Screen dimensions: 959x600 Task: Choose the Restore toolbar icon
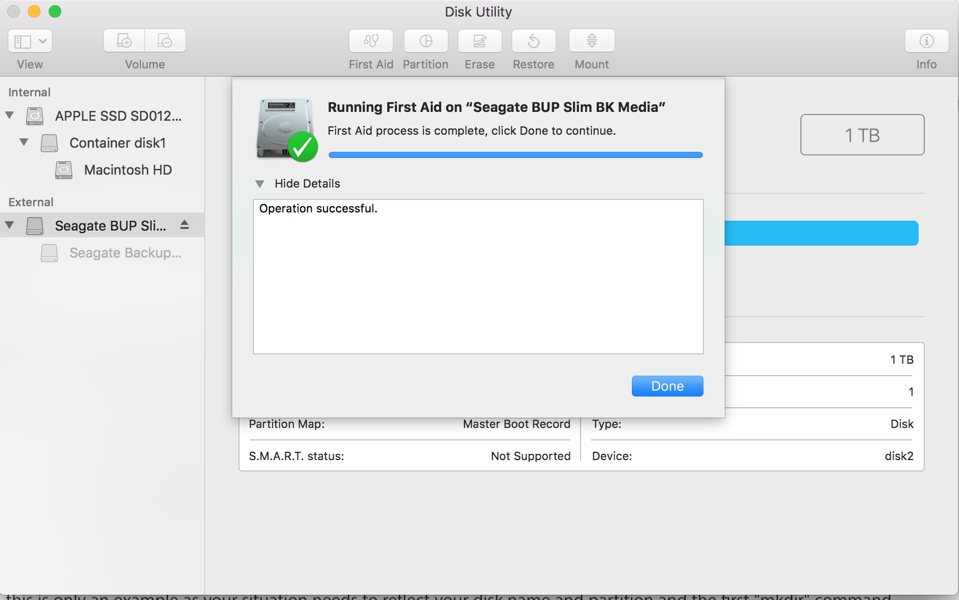534,41
